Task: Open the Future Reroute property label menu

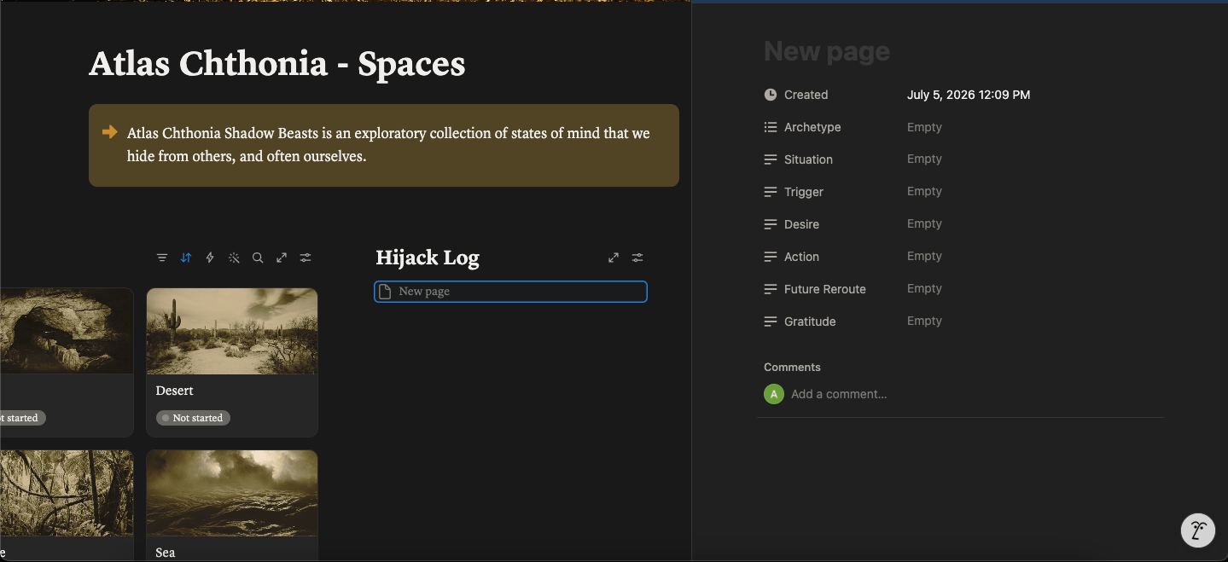Action: click(825, 289)
